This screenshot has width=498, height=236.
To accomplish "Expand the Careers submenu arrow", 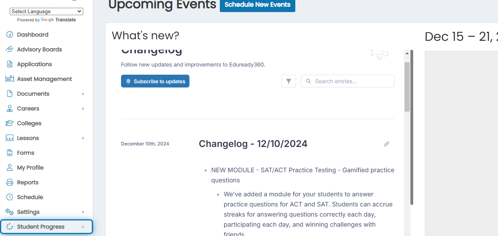I will pos(83,108).
